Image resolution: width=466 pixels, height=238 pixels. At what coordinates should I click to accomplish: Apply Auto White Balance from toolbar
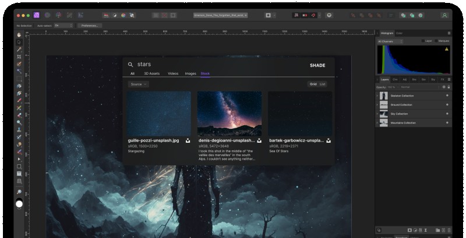[x=132, y=16]
